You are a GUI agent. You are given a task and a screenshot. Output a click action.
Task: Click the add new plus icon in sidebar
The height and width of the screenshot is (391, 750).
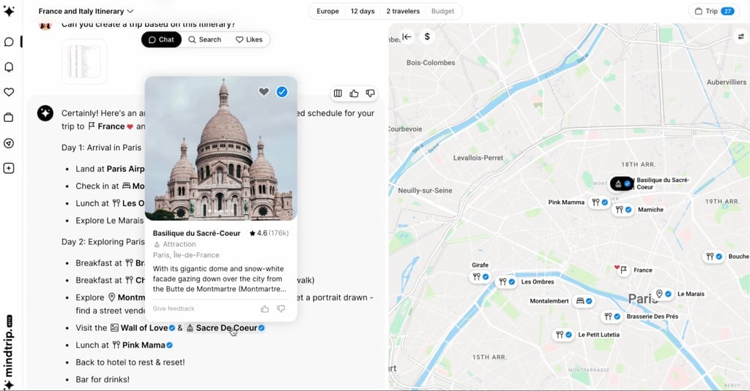pos(9,168)
